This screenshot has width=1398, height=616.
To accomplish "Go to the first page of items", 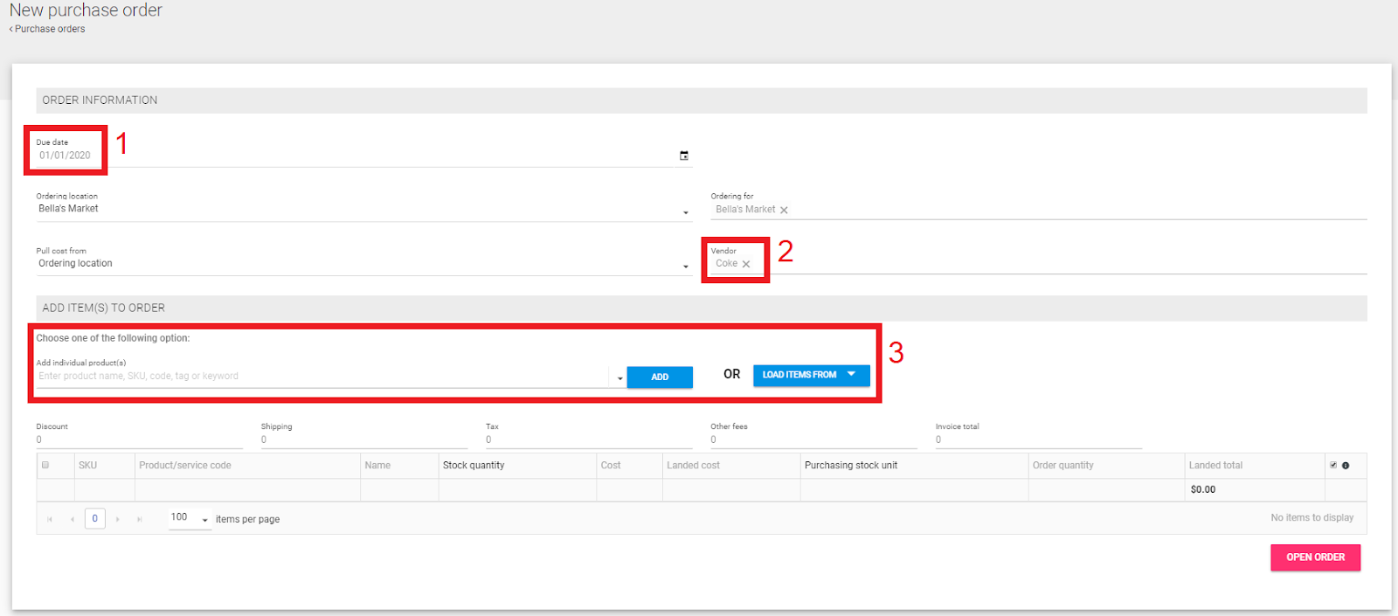I will pyautogui.click(x=50, y=519).
